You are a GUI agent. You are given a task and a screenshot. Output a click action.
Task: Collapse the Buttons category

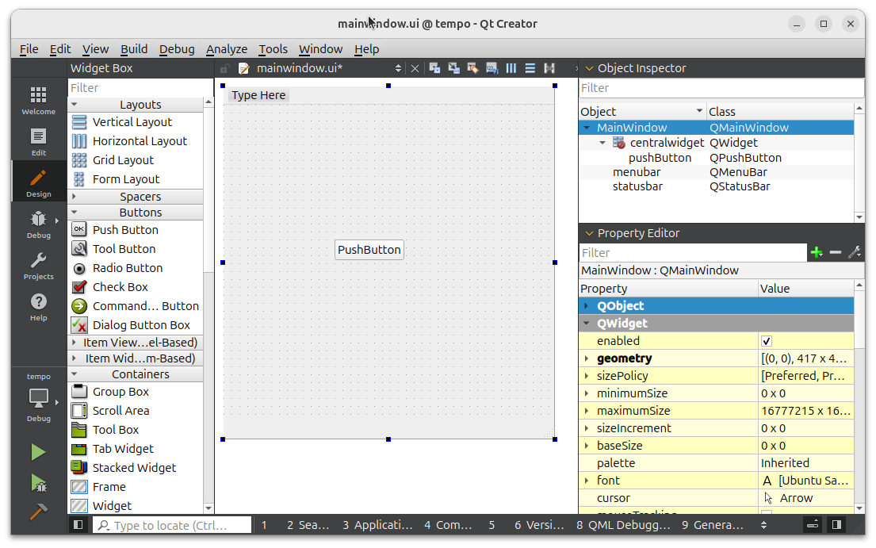point(75,213)
